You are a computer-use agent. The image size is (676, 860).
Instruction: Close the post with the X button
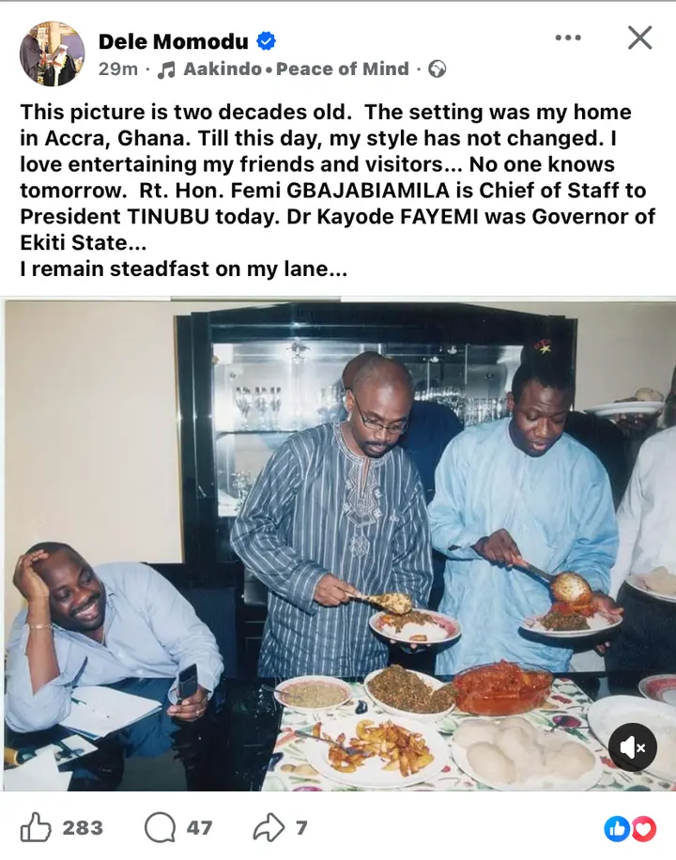(x=639, y=38)
